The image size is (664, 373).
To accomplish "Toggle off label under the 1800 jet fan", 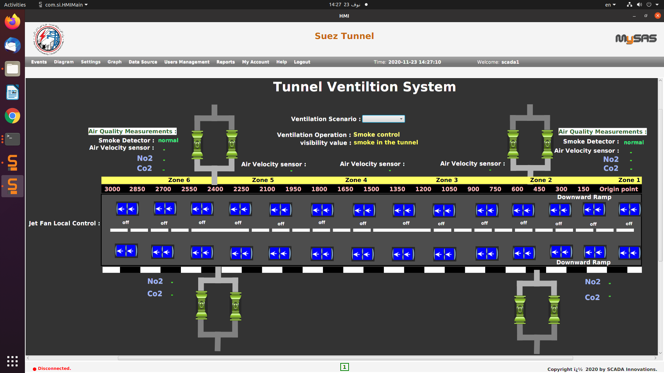I will (322, 222).
